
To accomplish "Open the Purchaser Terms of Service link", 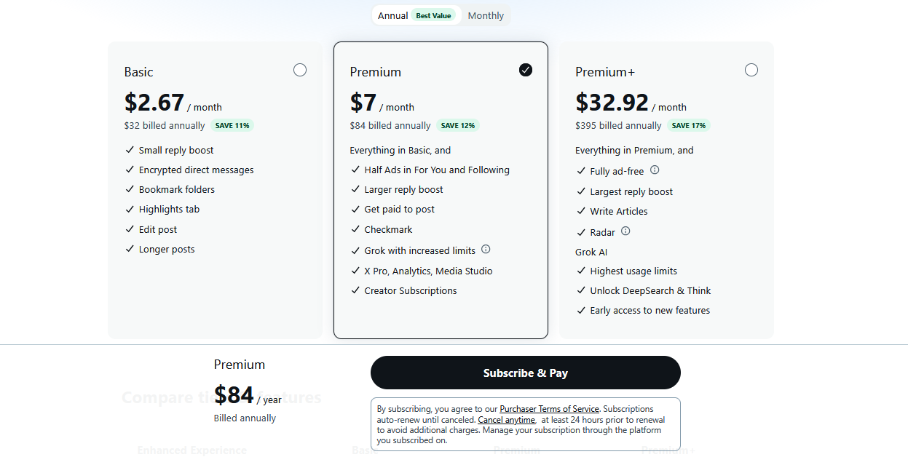I will [550, 409].
